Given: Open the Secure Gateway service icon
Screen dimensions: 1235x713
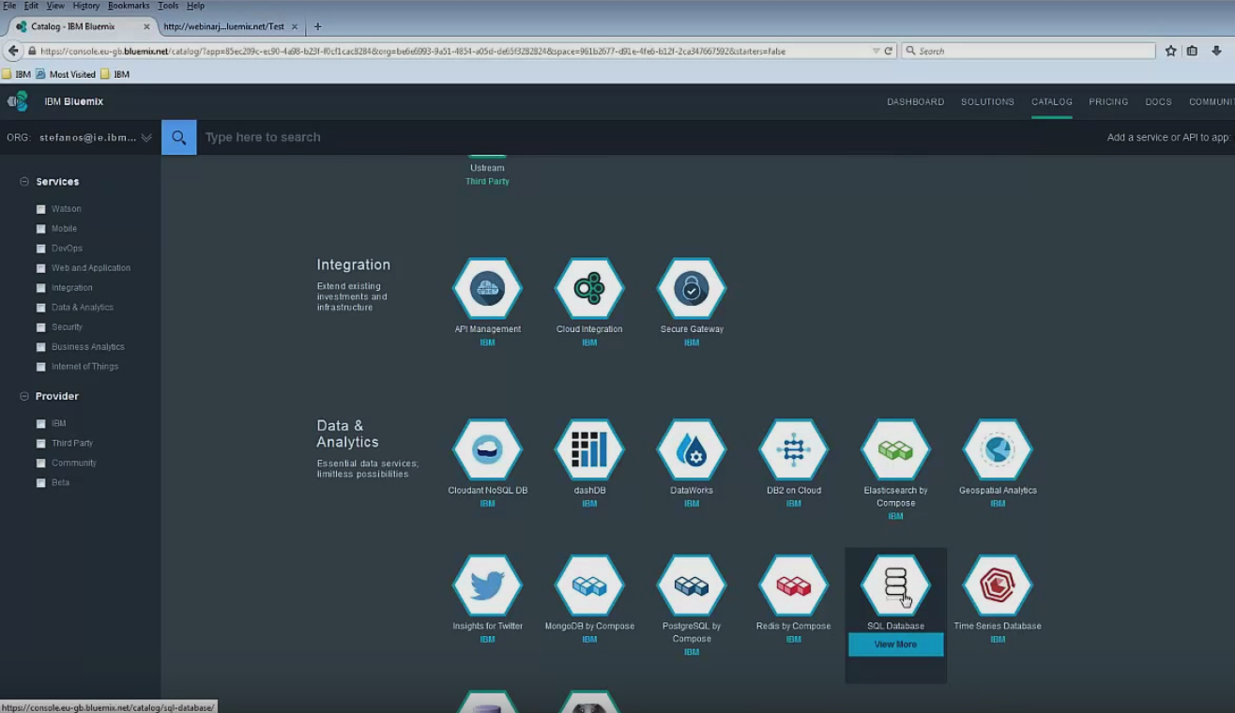Looking at the screenshot, I should tap(692, 289).
